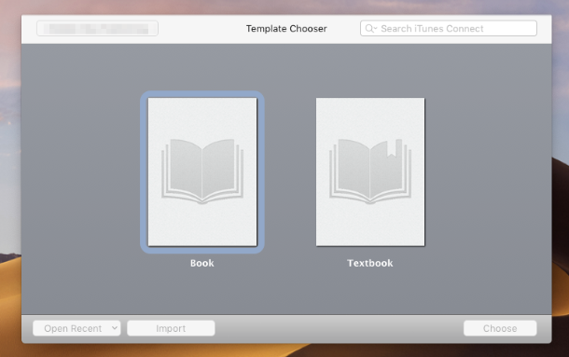Open the blurred account popup in the title bar

[x=97, y=28]
